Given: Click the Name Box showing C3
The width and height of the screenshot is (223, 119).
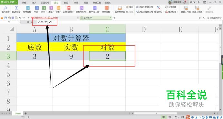Looking at the screenshot, I should pyautogui.click(x=10, y=22).
